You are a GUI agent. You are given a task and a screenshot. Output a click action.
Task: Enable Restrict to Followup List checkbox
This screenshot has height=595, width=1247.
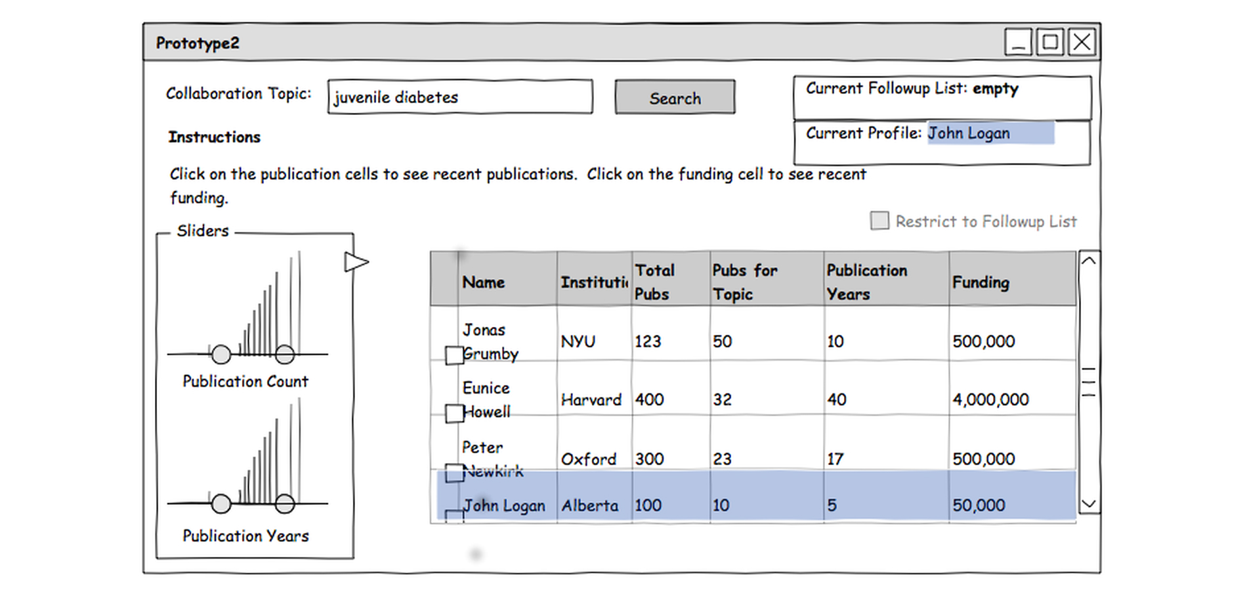[879, 221]
